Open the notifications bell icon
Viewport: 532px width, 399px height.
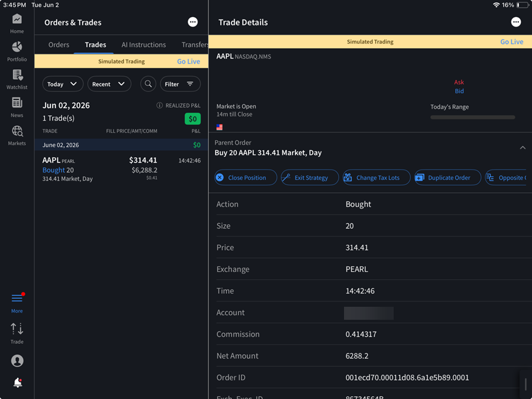pos(18,382)
